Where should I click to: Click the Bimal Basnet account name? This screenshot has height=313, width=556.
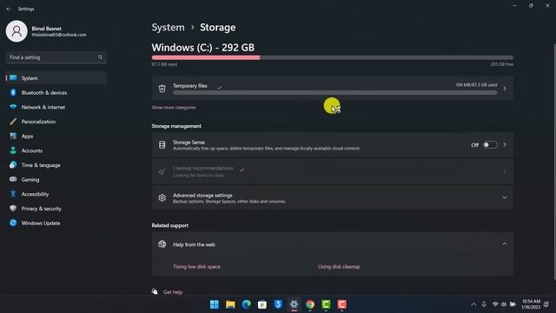(x=46, y=29)
